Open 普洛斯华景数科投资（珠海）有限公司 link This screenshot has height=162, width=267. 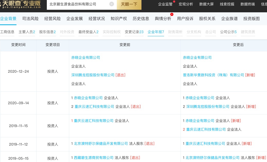point(213,75)
